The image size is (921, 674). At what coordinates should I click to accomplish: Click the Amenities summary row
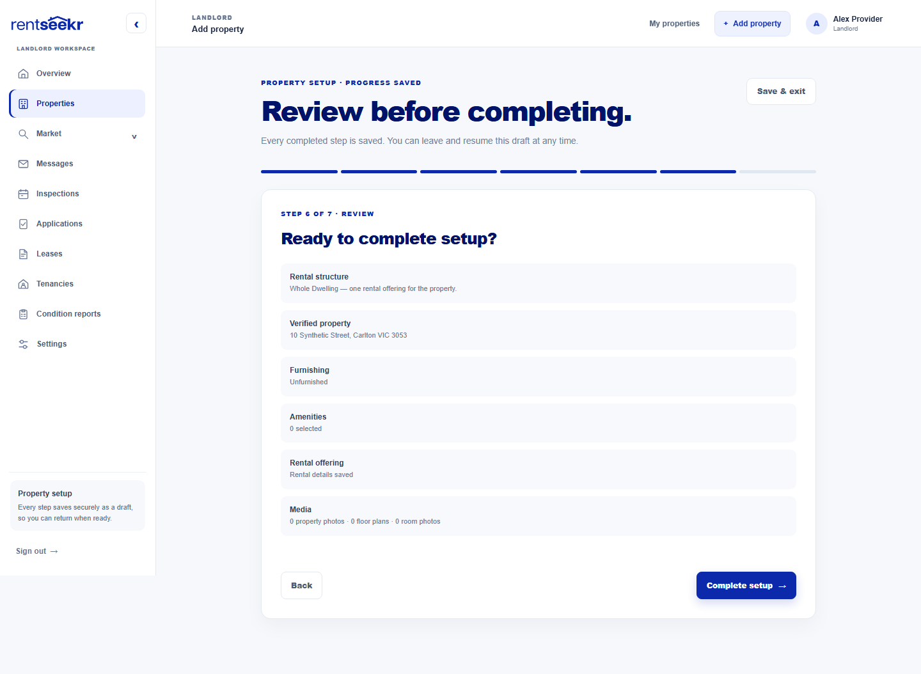click(539, 423)
